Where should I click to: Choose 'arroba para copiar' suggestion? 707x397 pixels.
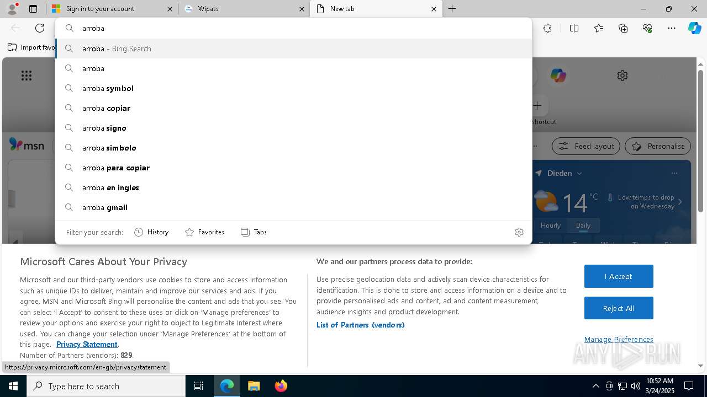pyautogui.click(x=293, y=168)
